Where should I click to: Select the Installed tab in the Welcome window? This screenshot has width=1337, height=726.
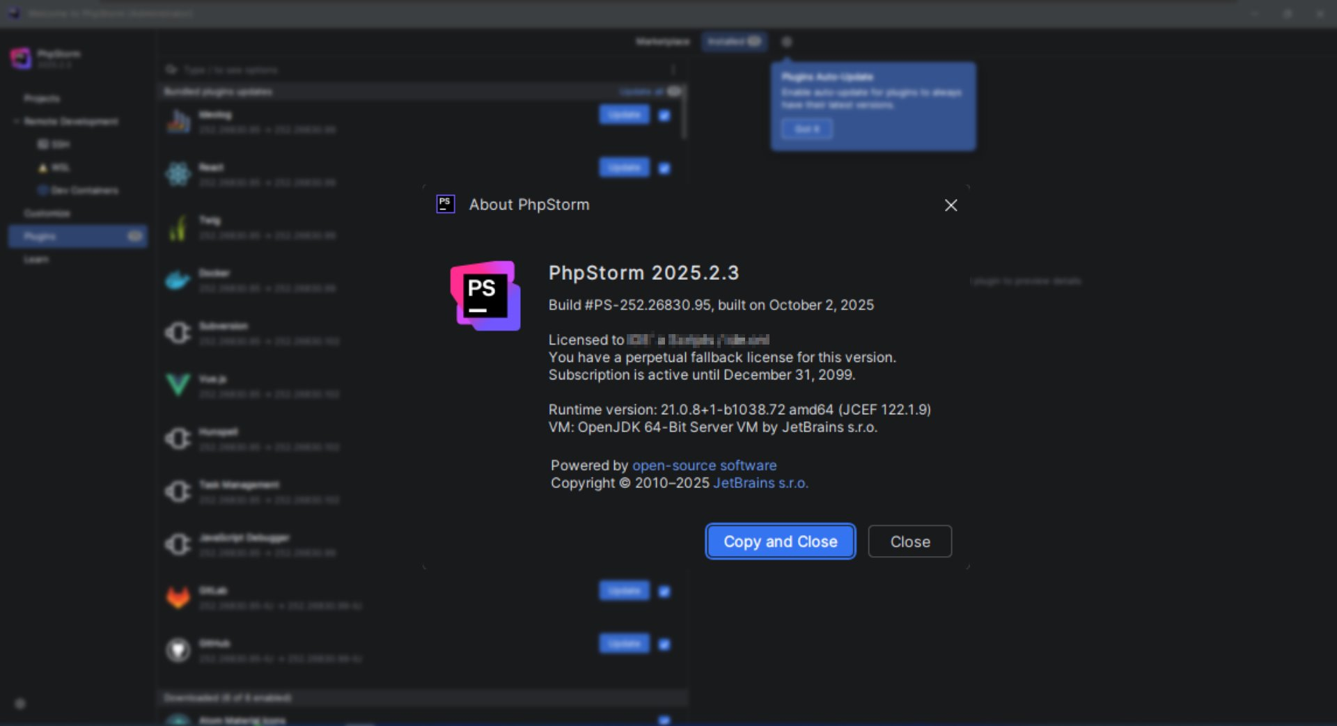click(734, 42)
